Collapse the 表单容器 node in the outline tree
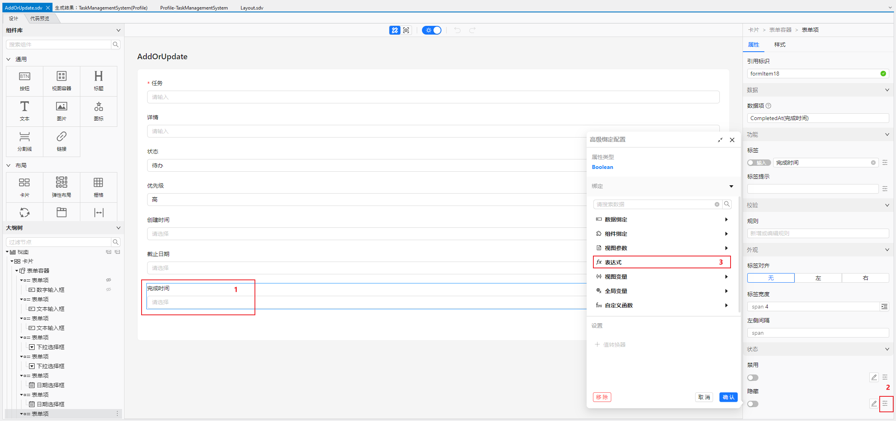896x421 pixels. pyautogui.click(x=16, y=270)
